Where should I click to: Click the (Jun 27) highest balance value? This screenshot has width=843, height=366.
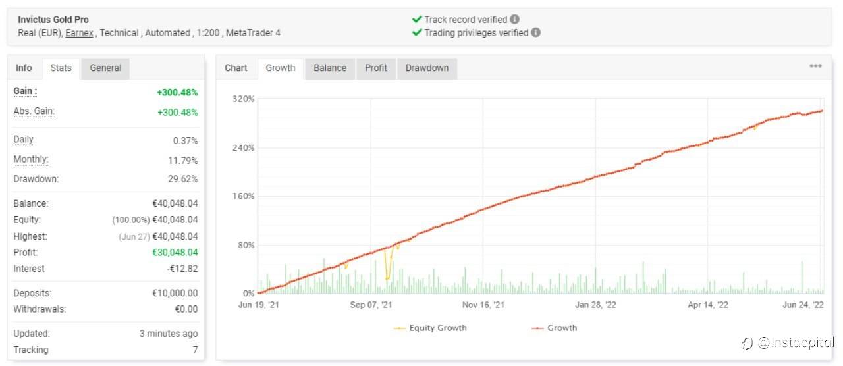[x=158, y=236]
